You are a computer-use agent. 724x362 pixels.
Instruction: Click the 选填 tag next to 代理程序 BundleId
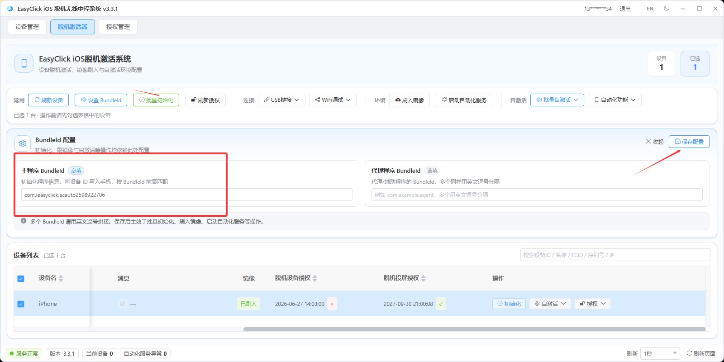(x=432, y=171)
